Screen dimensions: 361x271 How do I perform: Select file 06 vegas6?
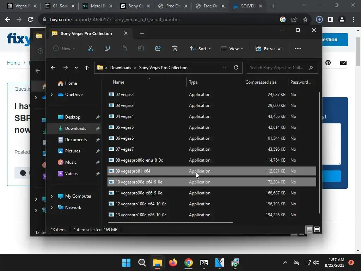coord(212,138)
